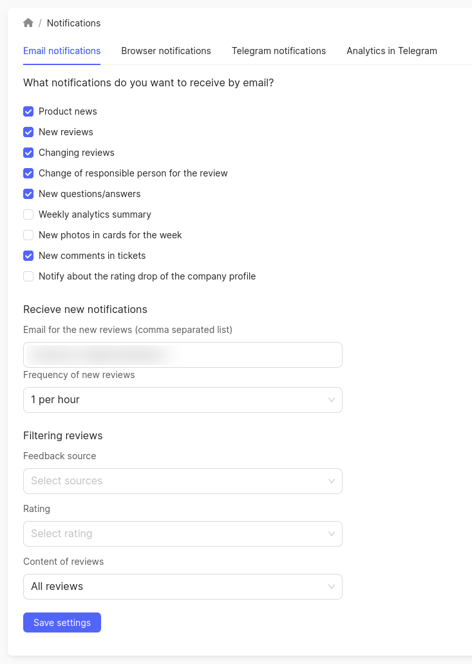The image size is (472, 664).
Task: Check New photos in cards for the week
Action: [28, 235]
